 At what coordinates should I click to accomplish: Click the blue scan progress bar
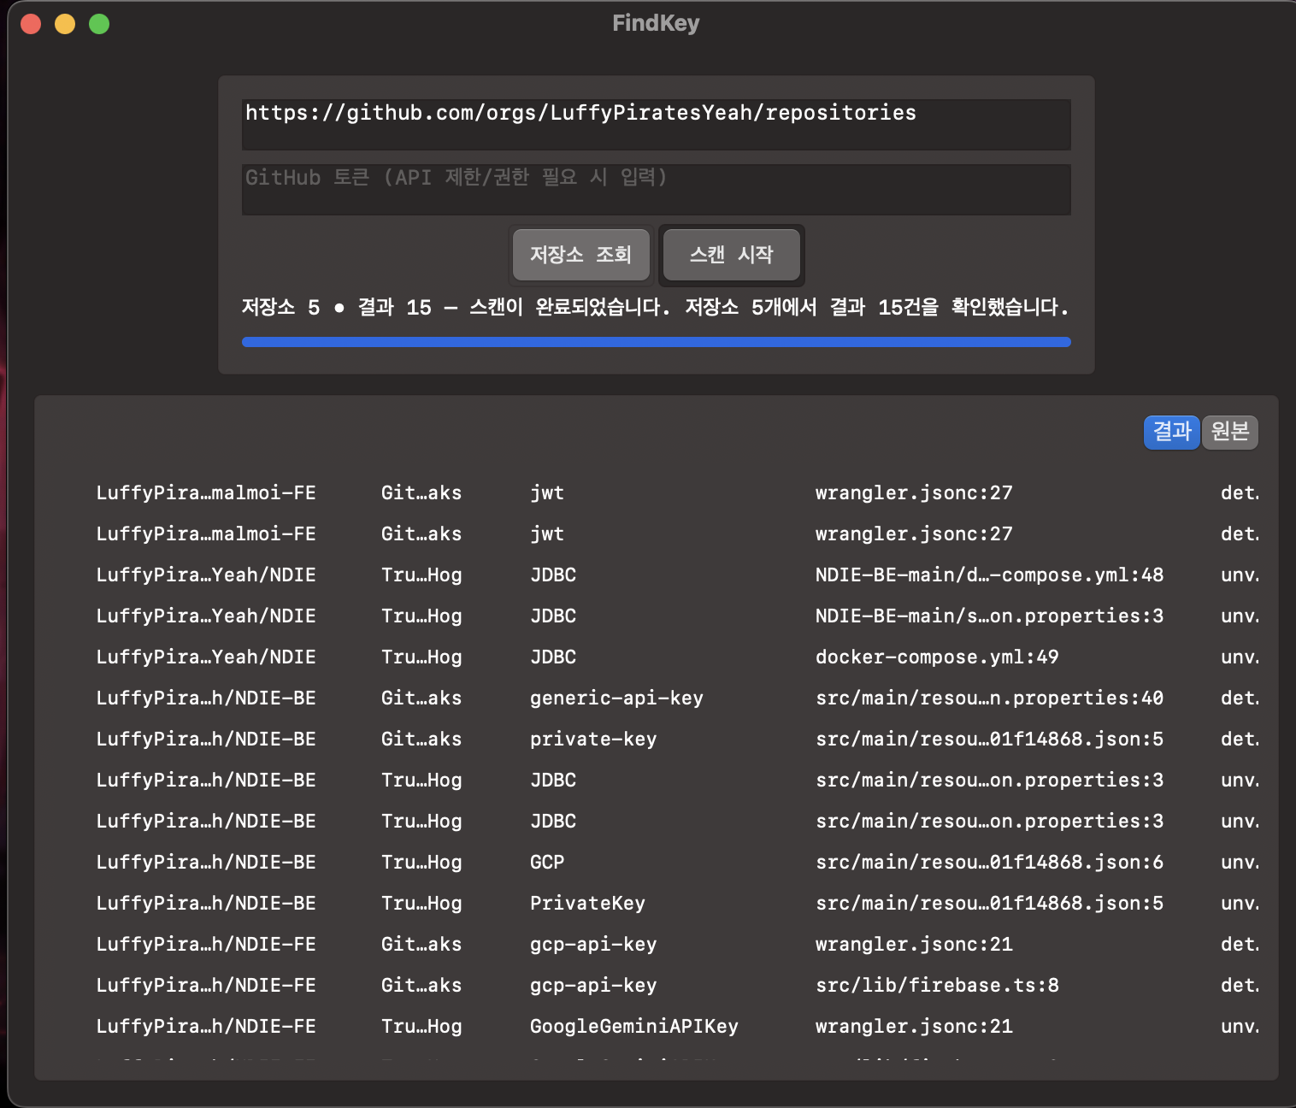coord(656,342)
